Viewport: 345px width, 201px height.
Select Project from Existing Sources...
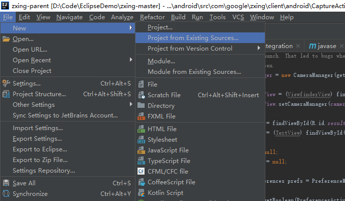200,38
